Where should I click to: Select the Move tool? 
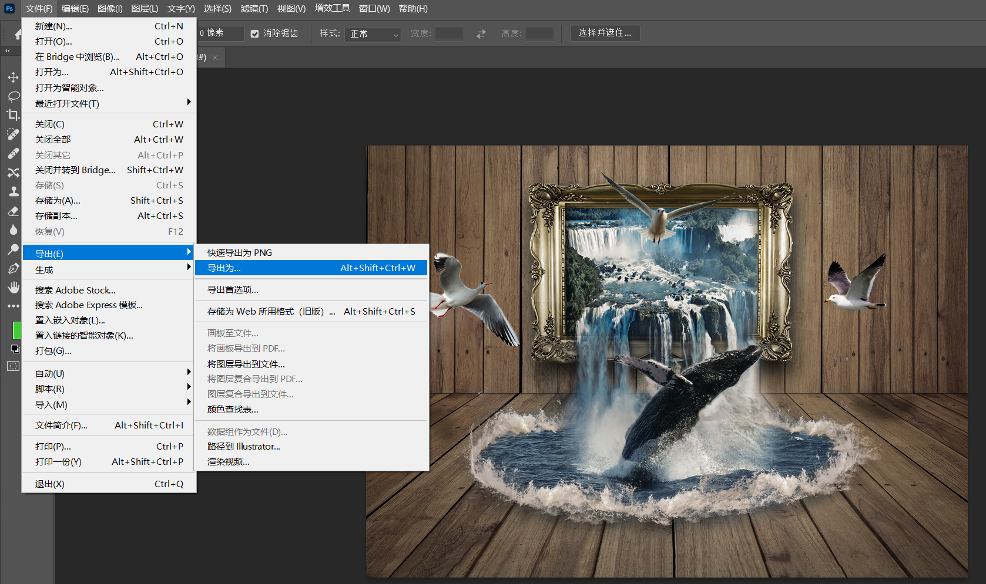pyautogui.click(x=13, y=77)
